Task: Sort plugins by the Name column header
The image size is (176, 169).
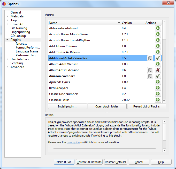Action: (84, 23)
